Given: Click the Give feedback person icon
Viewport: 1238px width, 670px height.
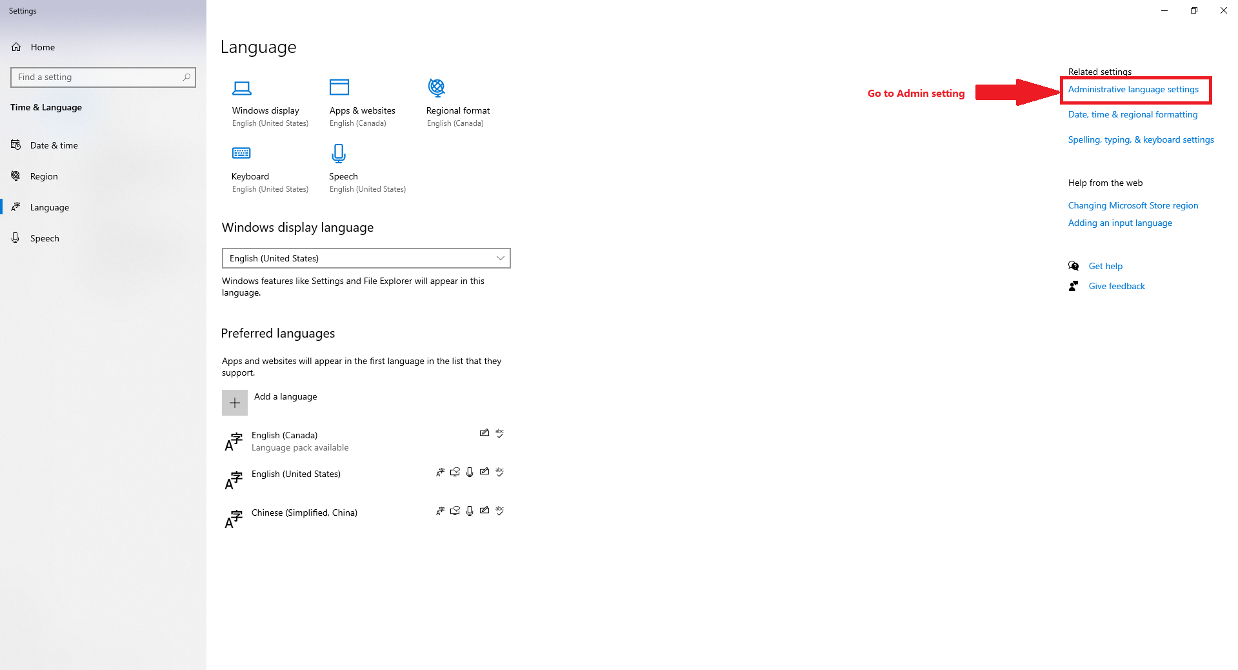Looking at the screenshot, I should click(x=1073, y=286).
